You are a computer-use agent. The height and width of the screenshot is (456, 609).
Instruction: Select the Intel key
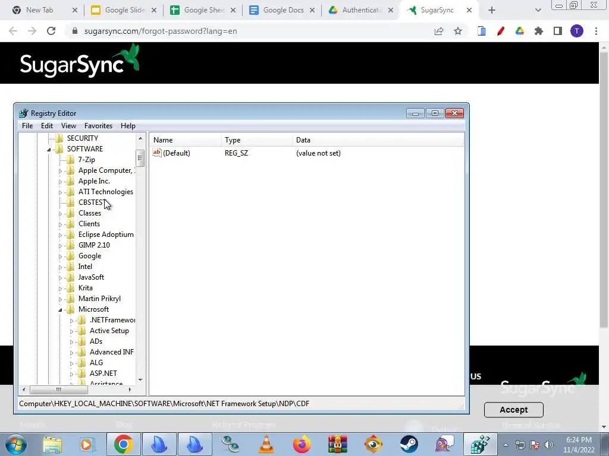tap(85, 267)
